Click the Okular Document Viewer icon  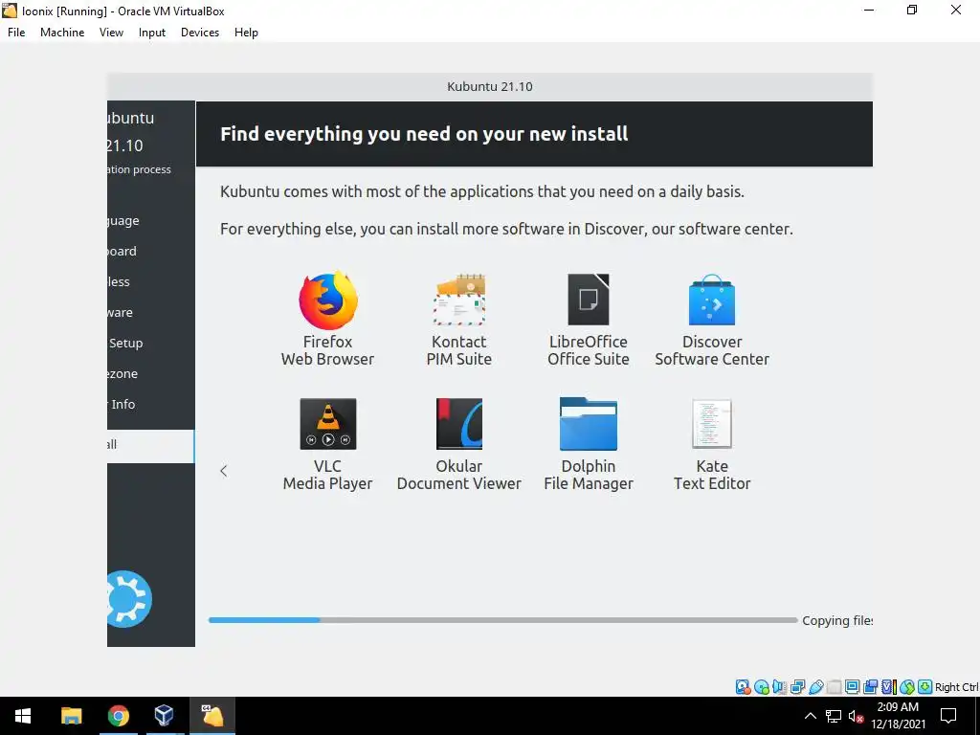(459, 424)
